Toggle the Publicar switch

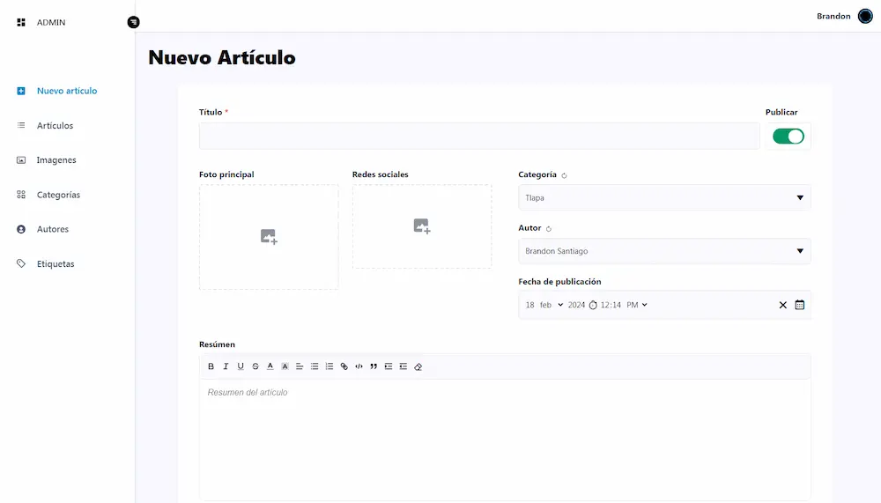click(788, 137)
